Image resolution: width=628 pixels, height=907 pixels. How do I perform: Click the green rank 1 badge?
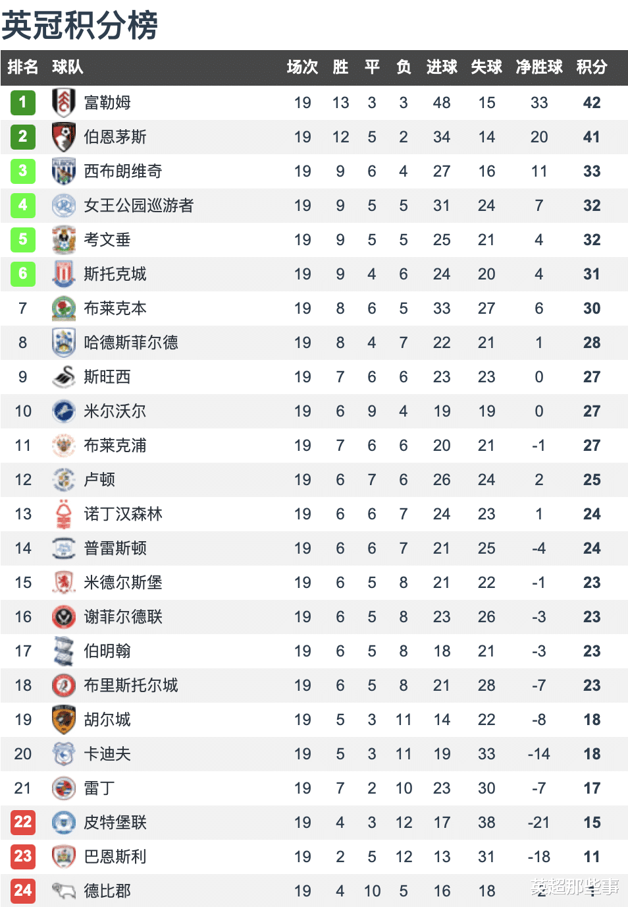pos(22,102)
